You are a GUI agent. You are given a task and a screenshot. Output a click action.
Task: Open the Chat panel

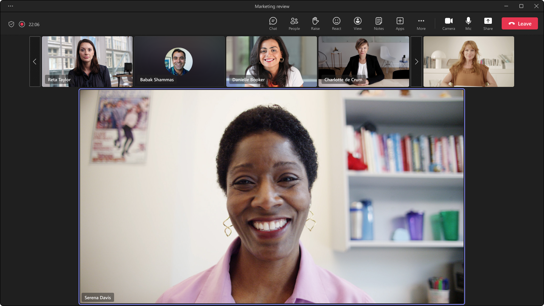point(273,23)
